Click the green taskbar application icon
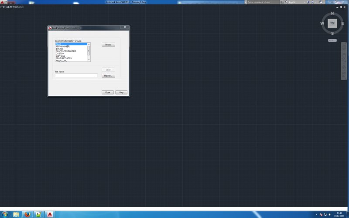349x218 pixels. [x=38, y=215]
